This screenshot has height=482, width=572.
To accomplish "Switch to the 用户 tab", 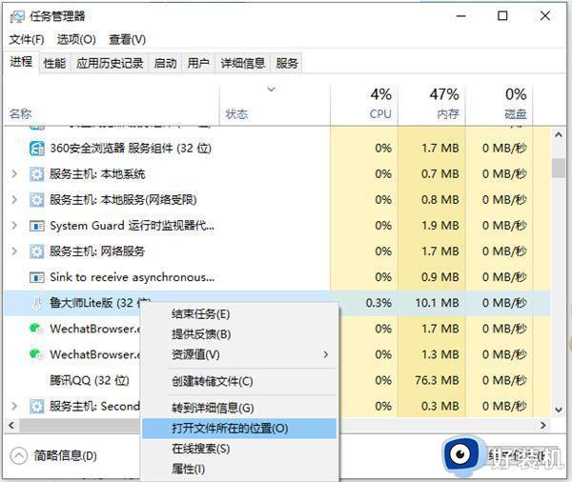I will 198,64.
